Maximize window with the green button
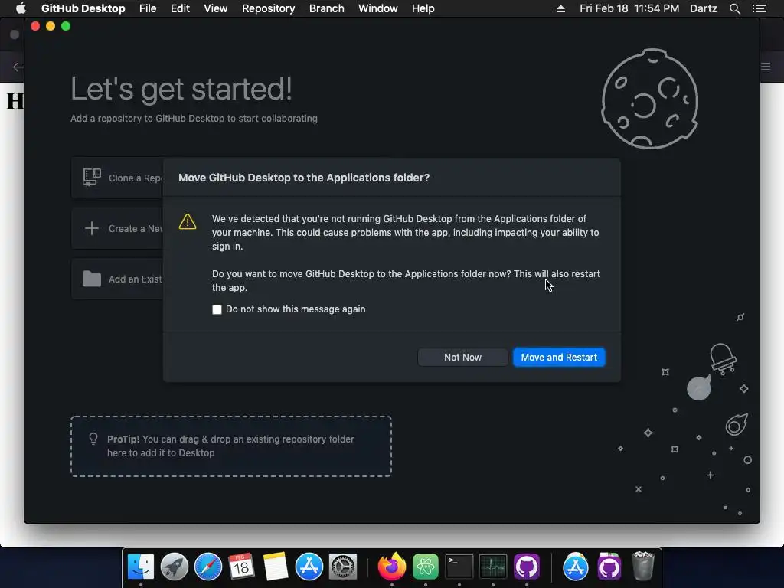 tap(66, 26)
